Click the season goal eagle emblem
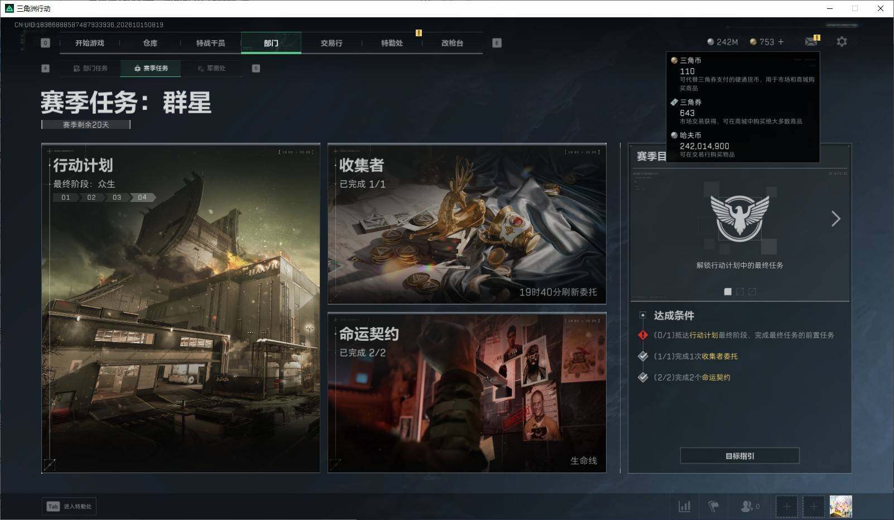Viewport: 894px width, 520px height. [x=739, y=218]
